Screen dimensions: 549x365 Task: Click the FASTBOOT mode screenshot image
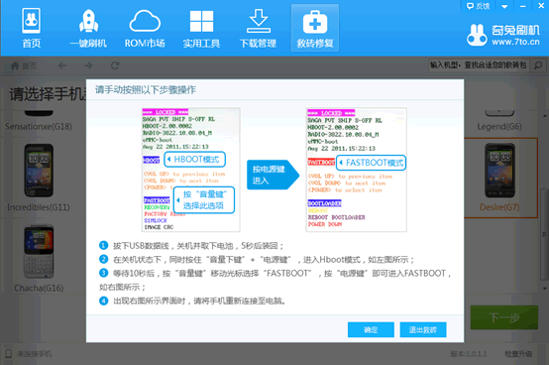pos(357,170)
